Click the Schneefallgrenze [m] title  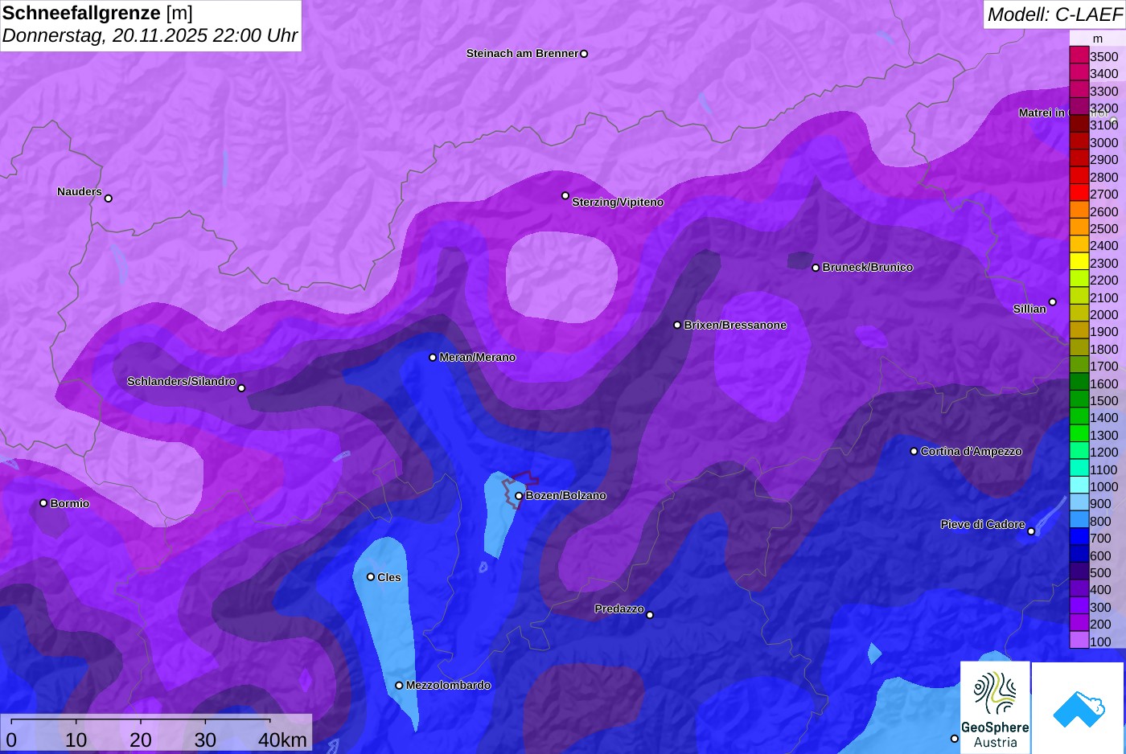97,13
